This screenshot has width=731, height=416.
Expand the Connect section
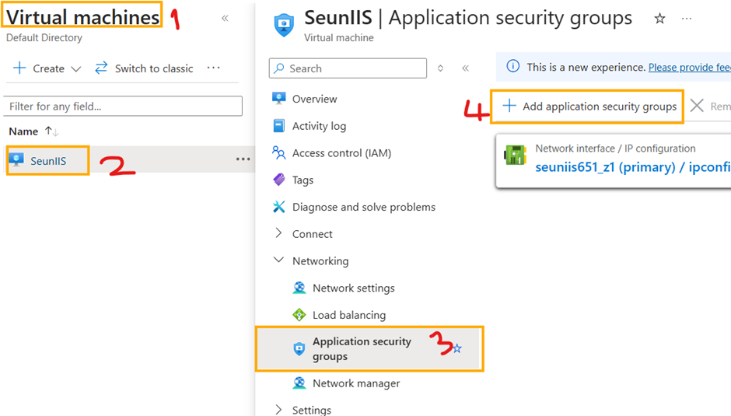(x=279, y=233)
